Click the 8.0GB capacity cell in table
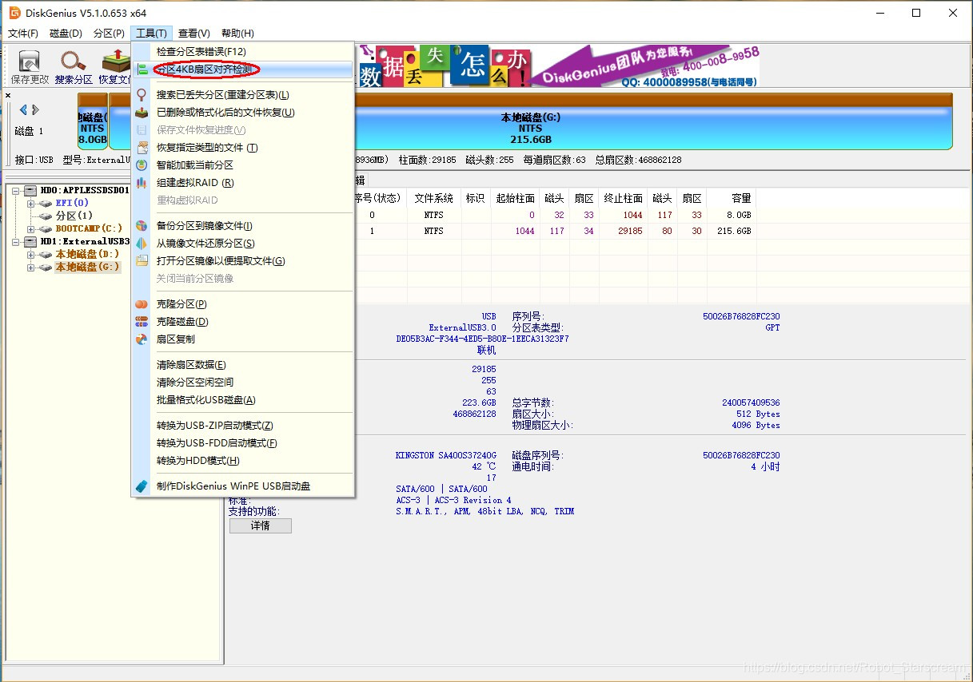Screen dimensions: 973x682 (739, 216)
